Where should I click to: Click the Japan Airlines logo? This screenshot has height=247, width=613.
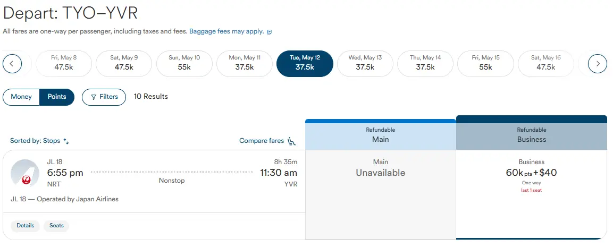[25, 173]
